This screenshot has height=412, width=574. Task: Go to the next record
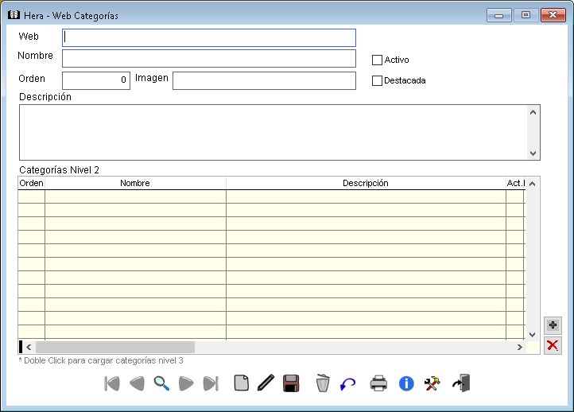coord(186,383)
